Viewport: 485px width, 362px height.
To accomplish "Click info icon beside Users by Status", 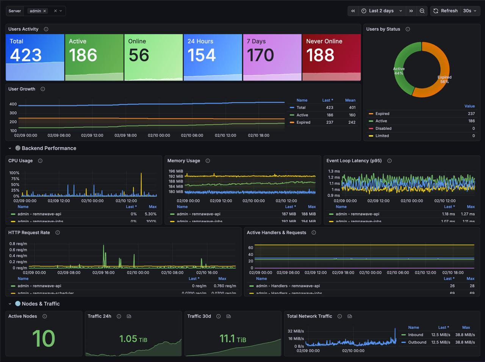I will pos(408,29).
